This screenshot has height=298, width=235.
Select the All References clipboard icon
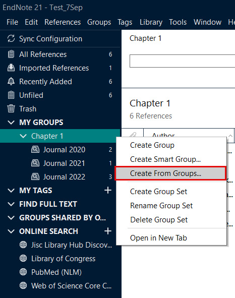(x=11, y=54)
